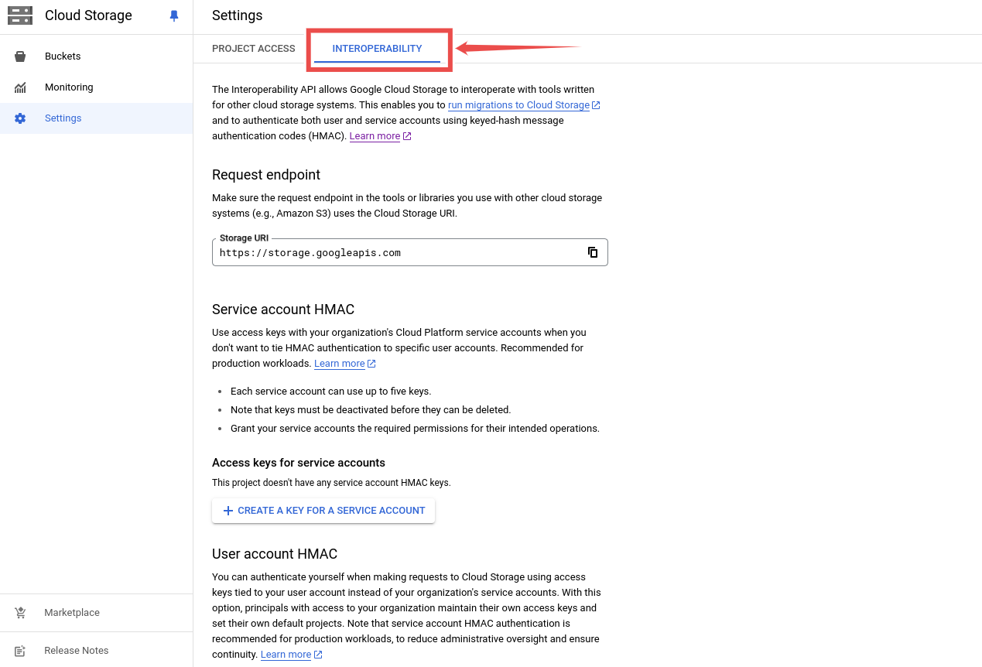Open Learn more link under User account HMAC
This screenshot has width=982, height=667.
[x=286, y=655]
